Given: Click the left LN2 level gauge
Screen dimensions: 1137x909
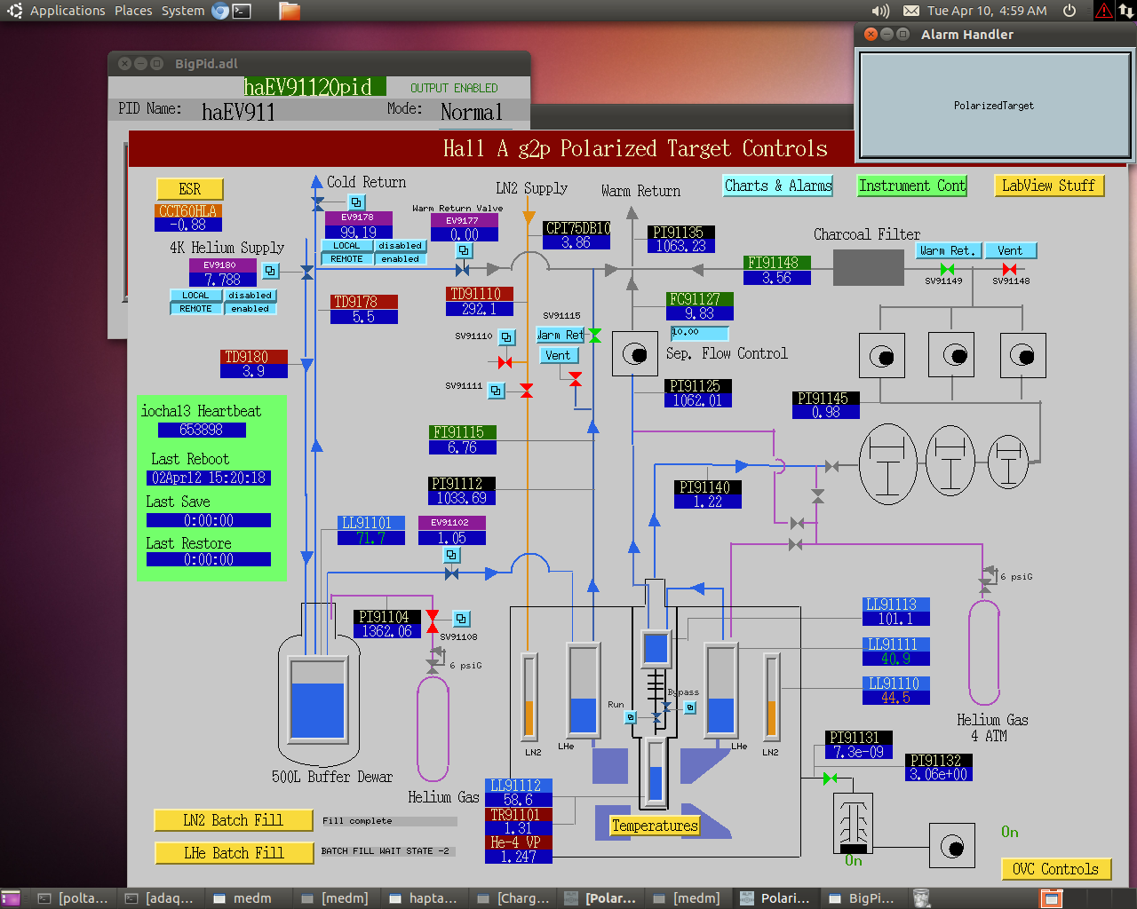Looking at the screenshot, I should 529,696.
